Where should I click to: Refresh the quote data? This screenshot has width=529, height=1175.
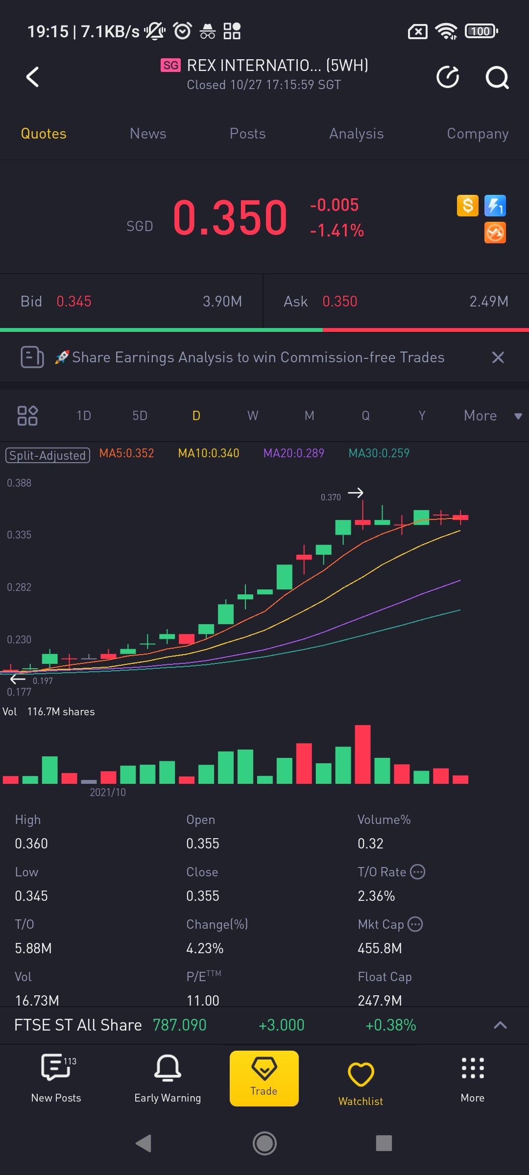coord(448,77)
